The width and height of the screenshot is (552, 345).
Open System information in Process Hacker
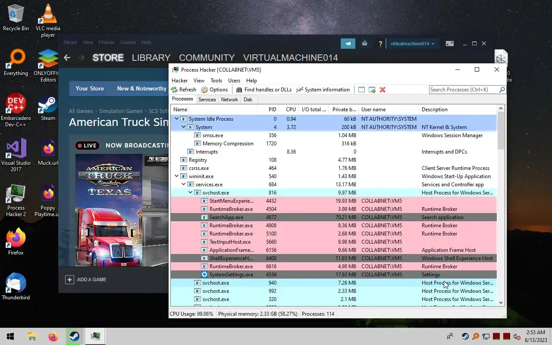click(x=323, y=90)
